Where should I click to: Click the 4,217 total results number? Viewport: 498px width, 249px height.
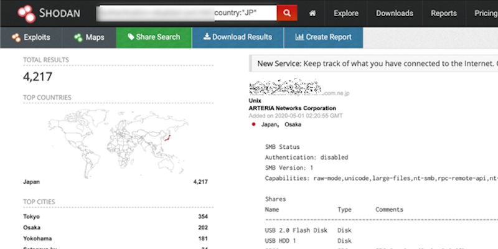point(37,77)
